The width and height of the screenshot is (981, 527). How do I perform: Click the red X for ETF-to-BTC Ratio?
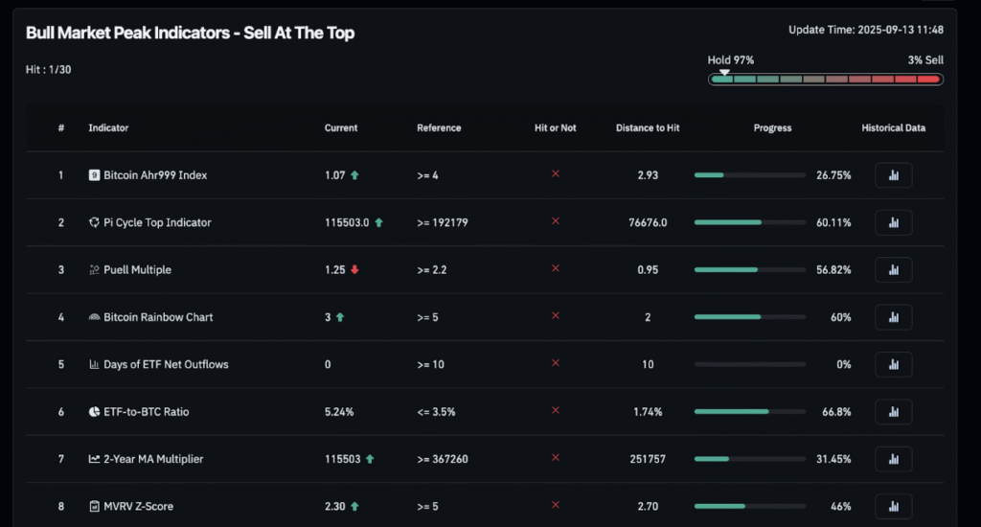(555, 411)
